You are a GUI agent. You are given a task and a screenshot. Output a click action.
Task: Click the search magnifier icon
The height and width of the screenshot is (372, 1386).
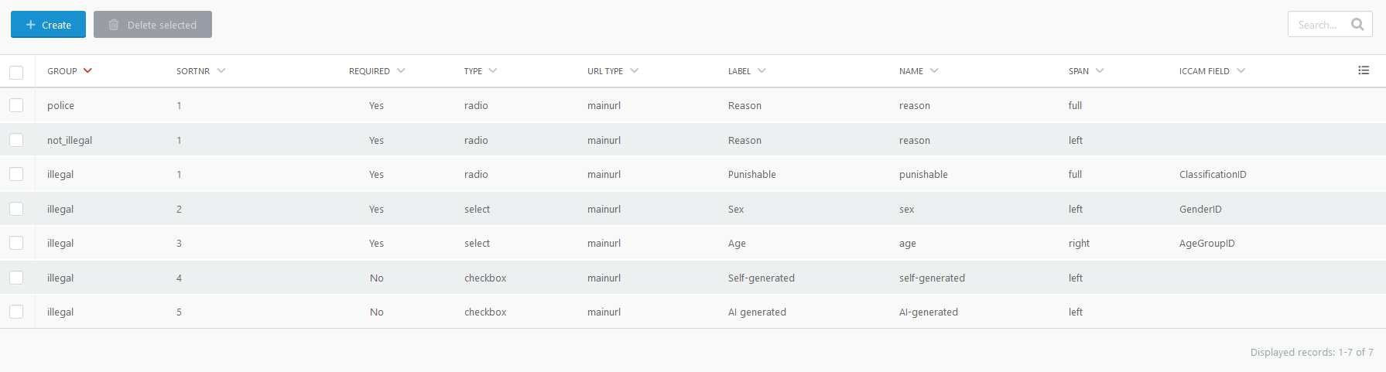click(x=1357, y=25)
